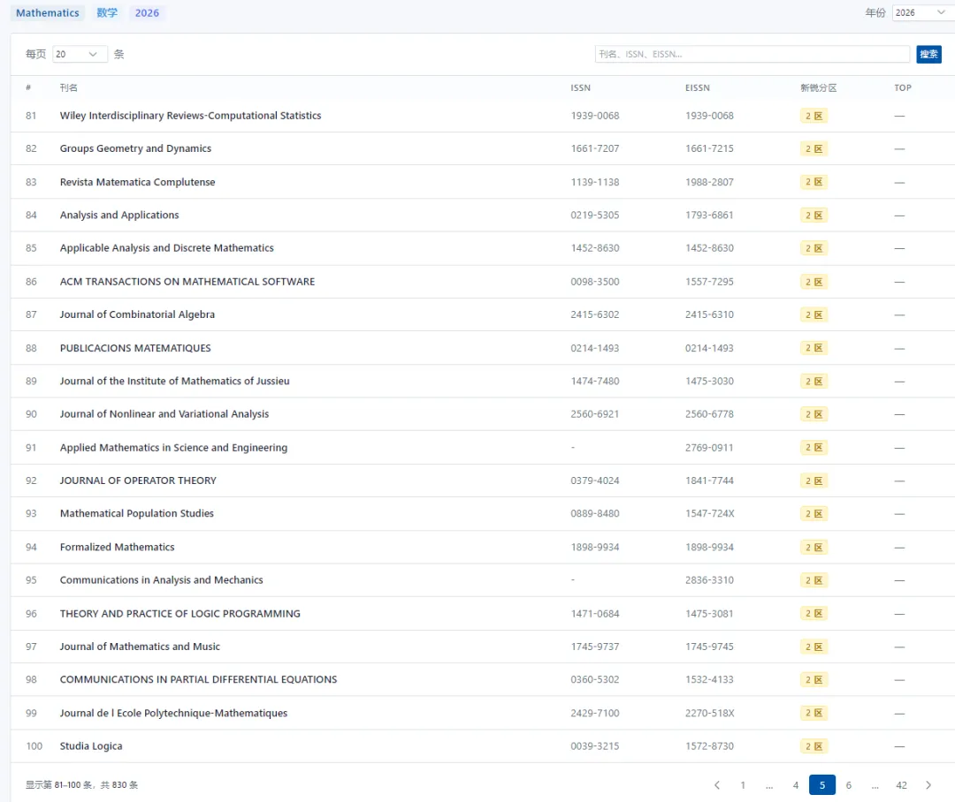Select Formalized Mathematics journal
The height and width of the screenshot is (802, 955).
[117, 547]
